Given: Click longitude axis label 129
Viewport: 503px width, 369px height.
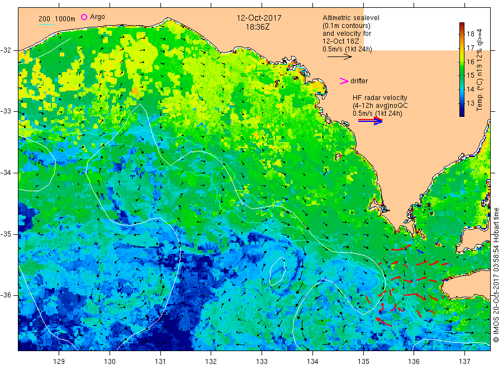Looking at the screenshot, I should [59, 362].
